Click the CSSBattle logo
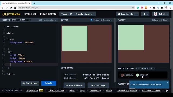This screenshot has height=97, width=173. tap(11, 14)
